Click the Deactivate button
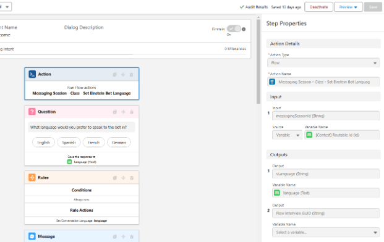This screenshot has height=242, width=384. (x=318, y=7)
